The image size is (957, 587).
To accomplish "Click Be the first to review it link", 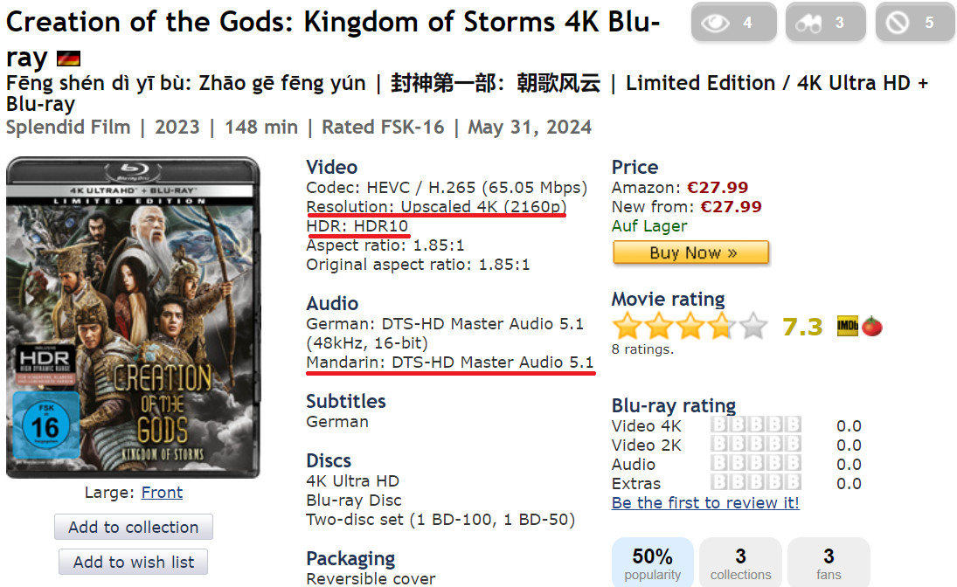I will (x=705, y=503).
